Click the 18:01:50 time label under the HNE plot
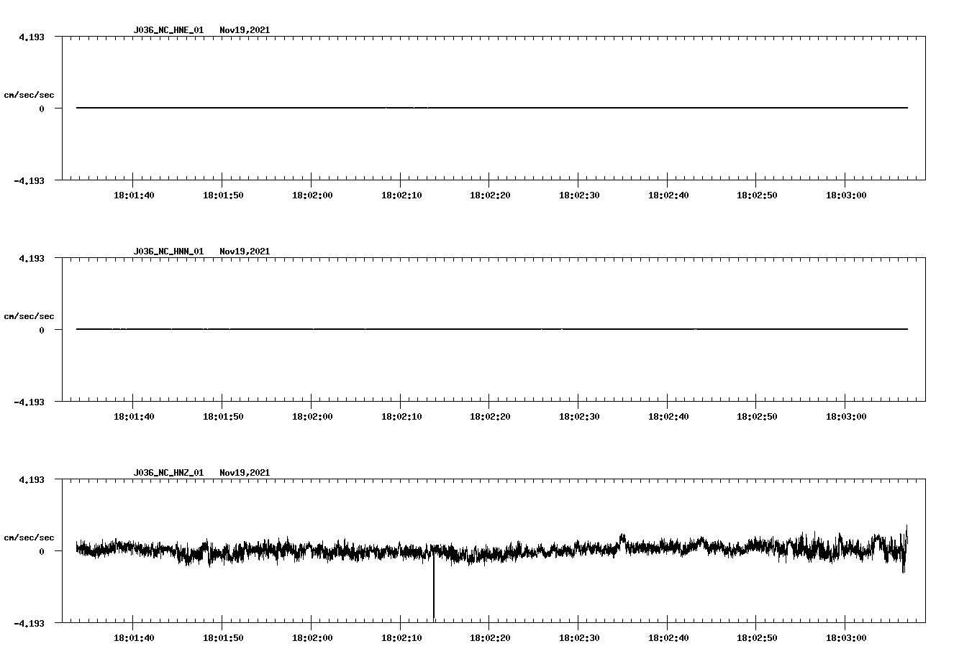 tap(223, 195)
